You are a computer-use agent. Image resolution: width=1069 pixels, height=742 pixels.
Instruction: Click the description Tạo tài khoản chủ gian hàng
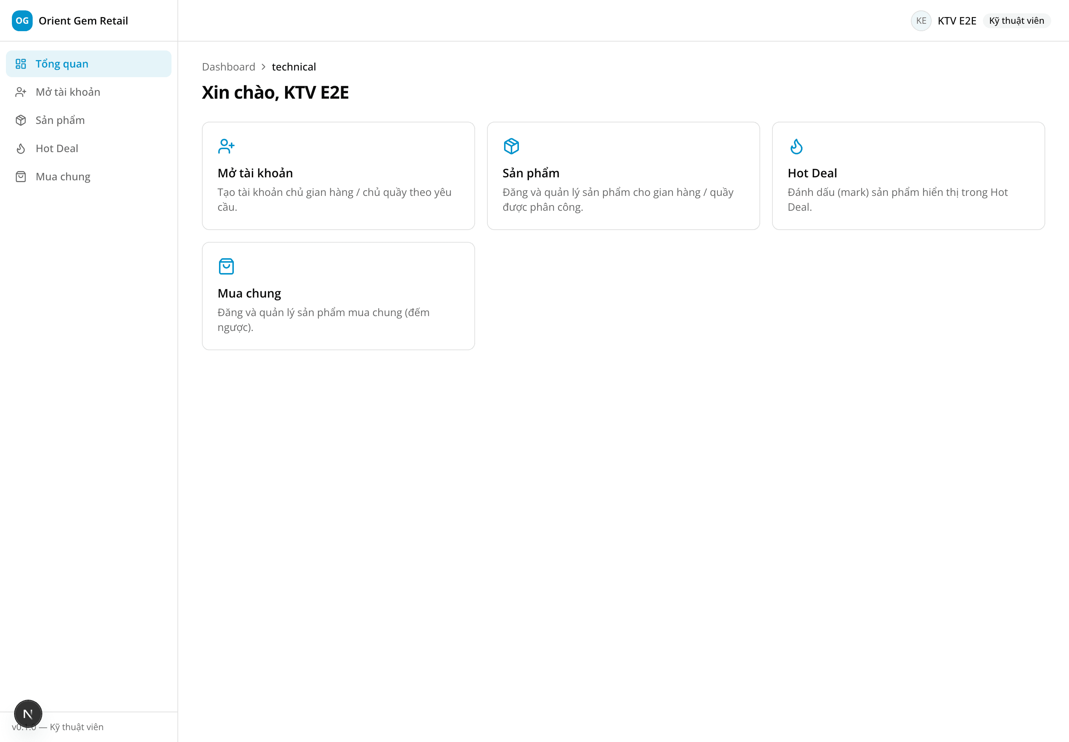click(x=334, y=200)
